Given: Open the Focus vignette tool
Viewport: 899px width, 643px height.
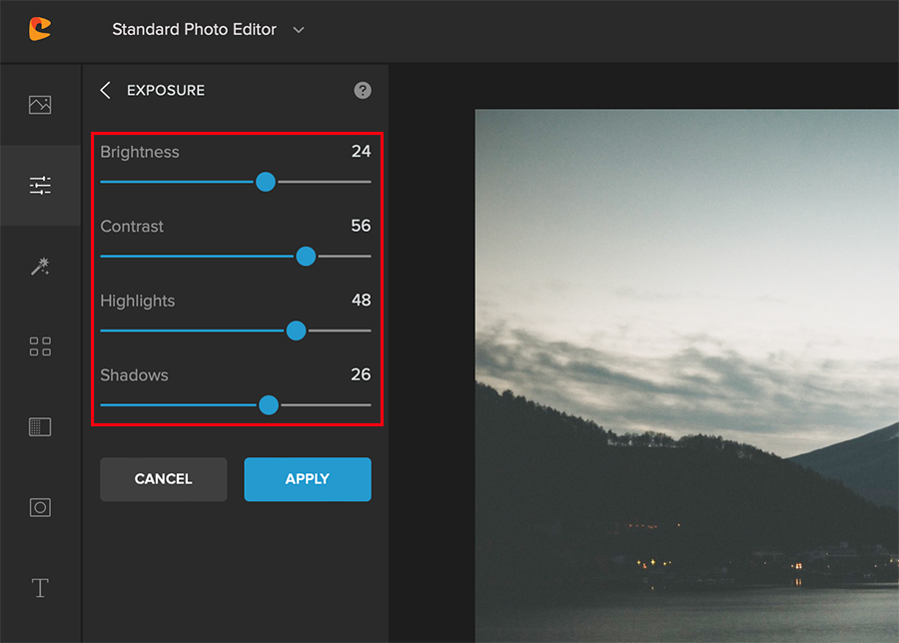Looking at the screenshot, I should pos(40,506).
